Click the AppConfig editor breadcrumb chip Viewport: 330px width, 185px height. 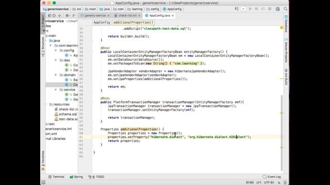(102, 23)
